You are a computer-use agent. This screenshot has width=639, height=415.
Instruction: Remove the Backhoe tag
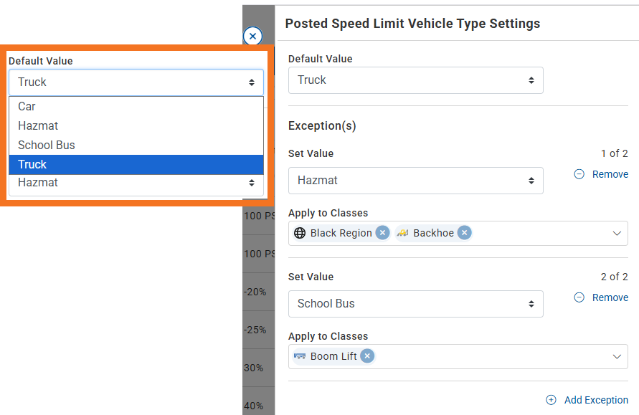coord(464,233)
